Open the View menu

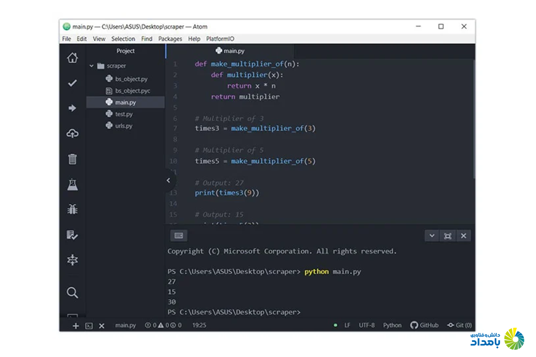99,39
